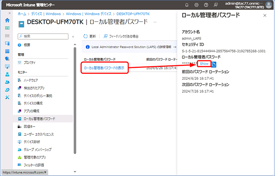Open the Apps grid icon in left rail
Viewport: 275px width, 176px height.
[7, 51]
